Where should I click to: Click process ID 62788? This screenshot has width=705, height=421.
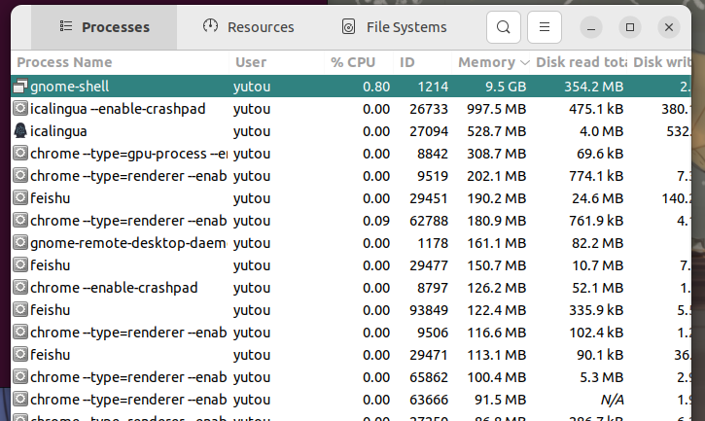coord(429,221)
